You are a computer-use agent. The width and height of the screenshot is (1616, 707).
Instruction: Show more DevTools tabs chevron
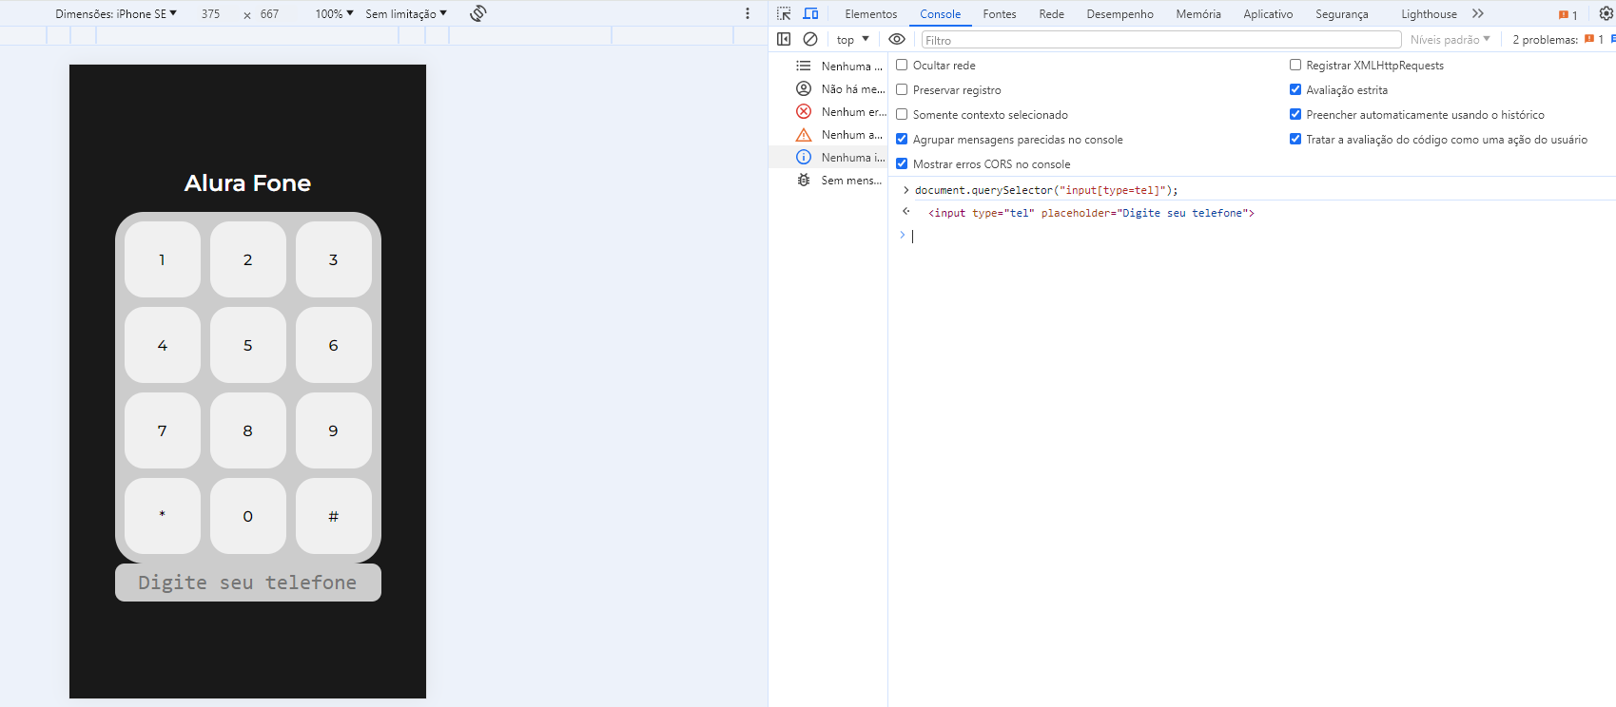(x=1477, y=13)
